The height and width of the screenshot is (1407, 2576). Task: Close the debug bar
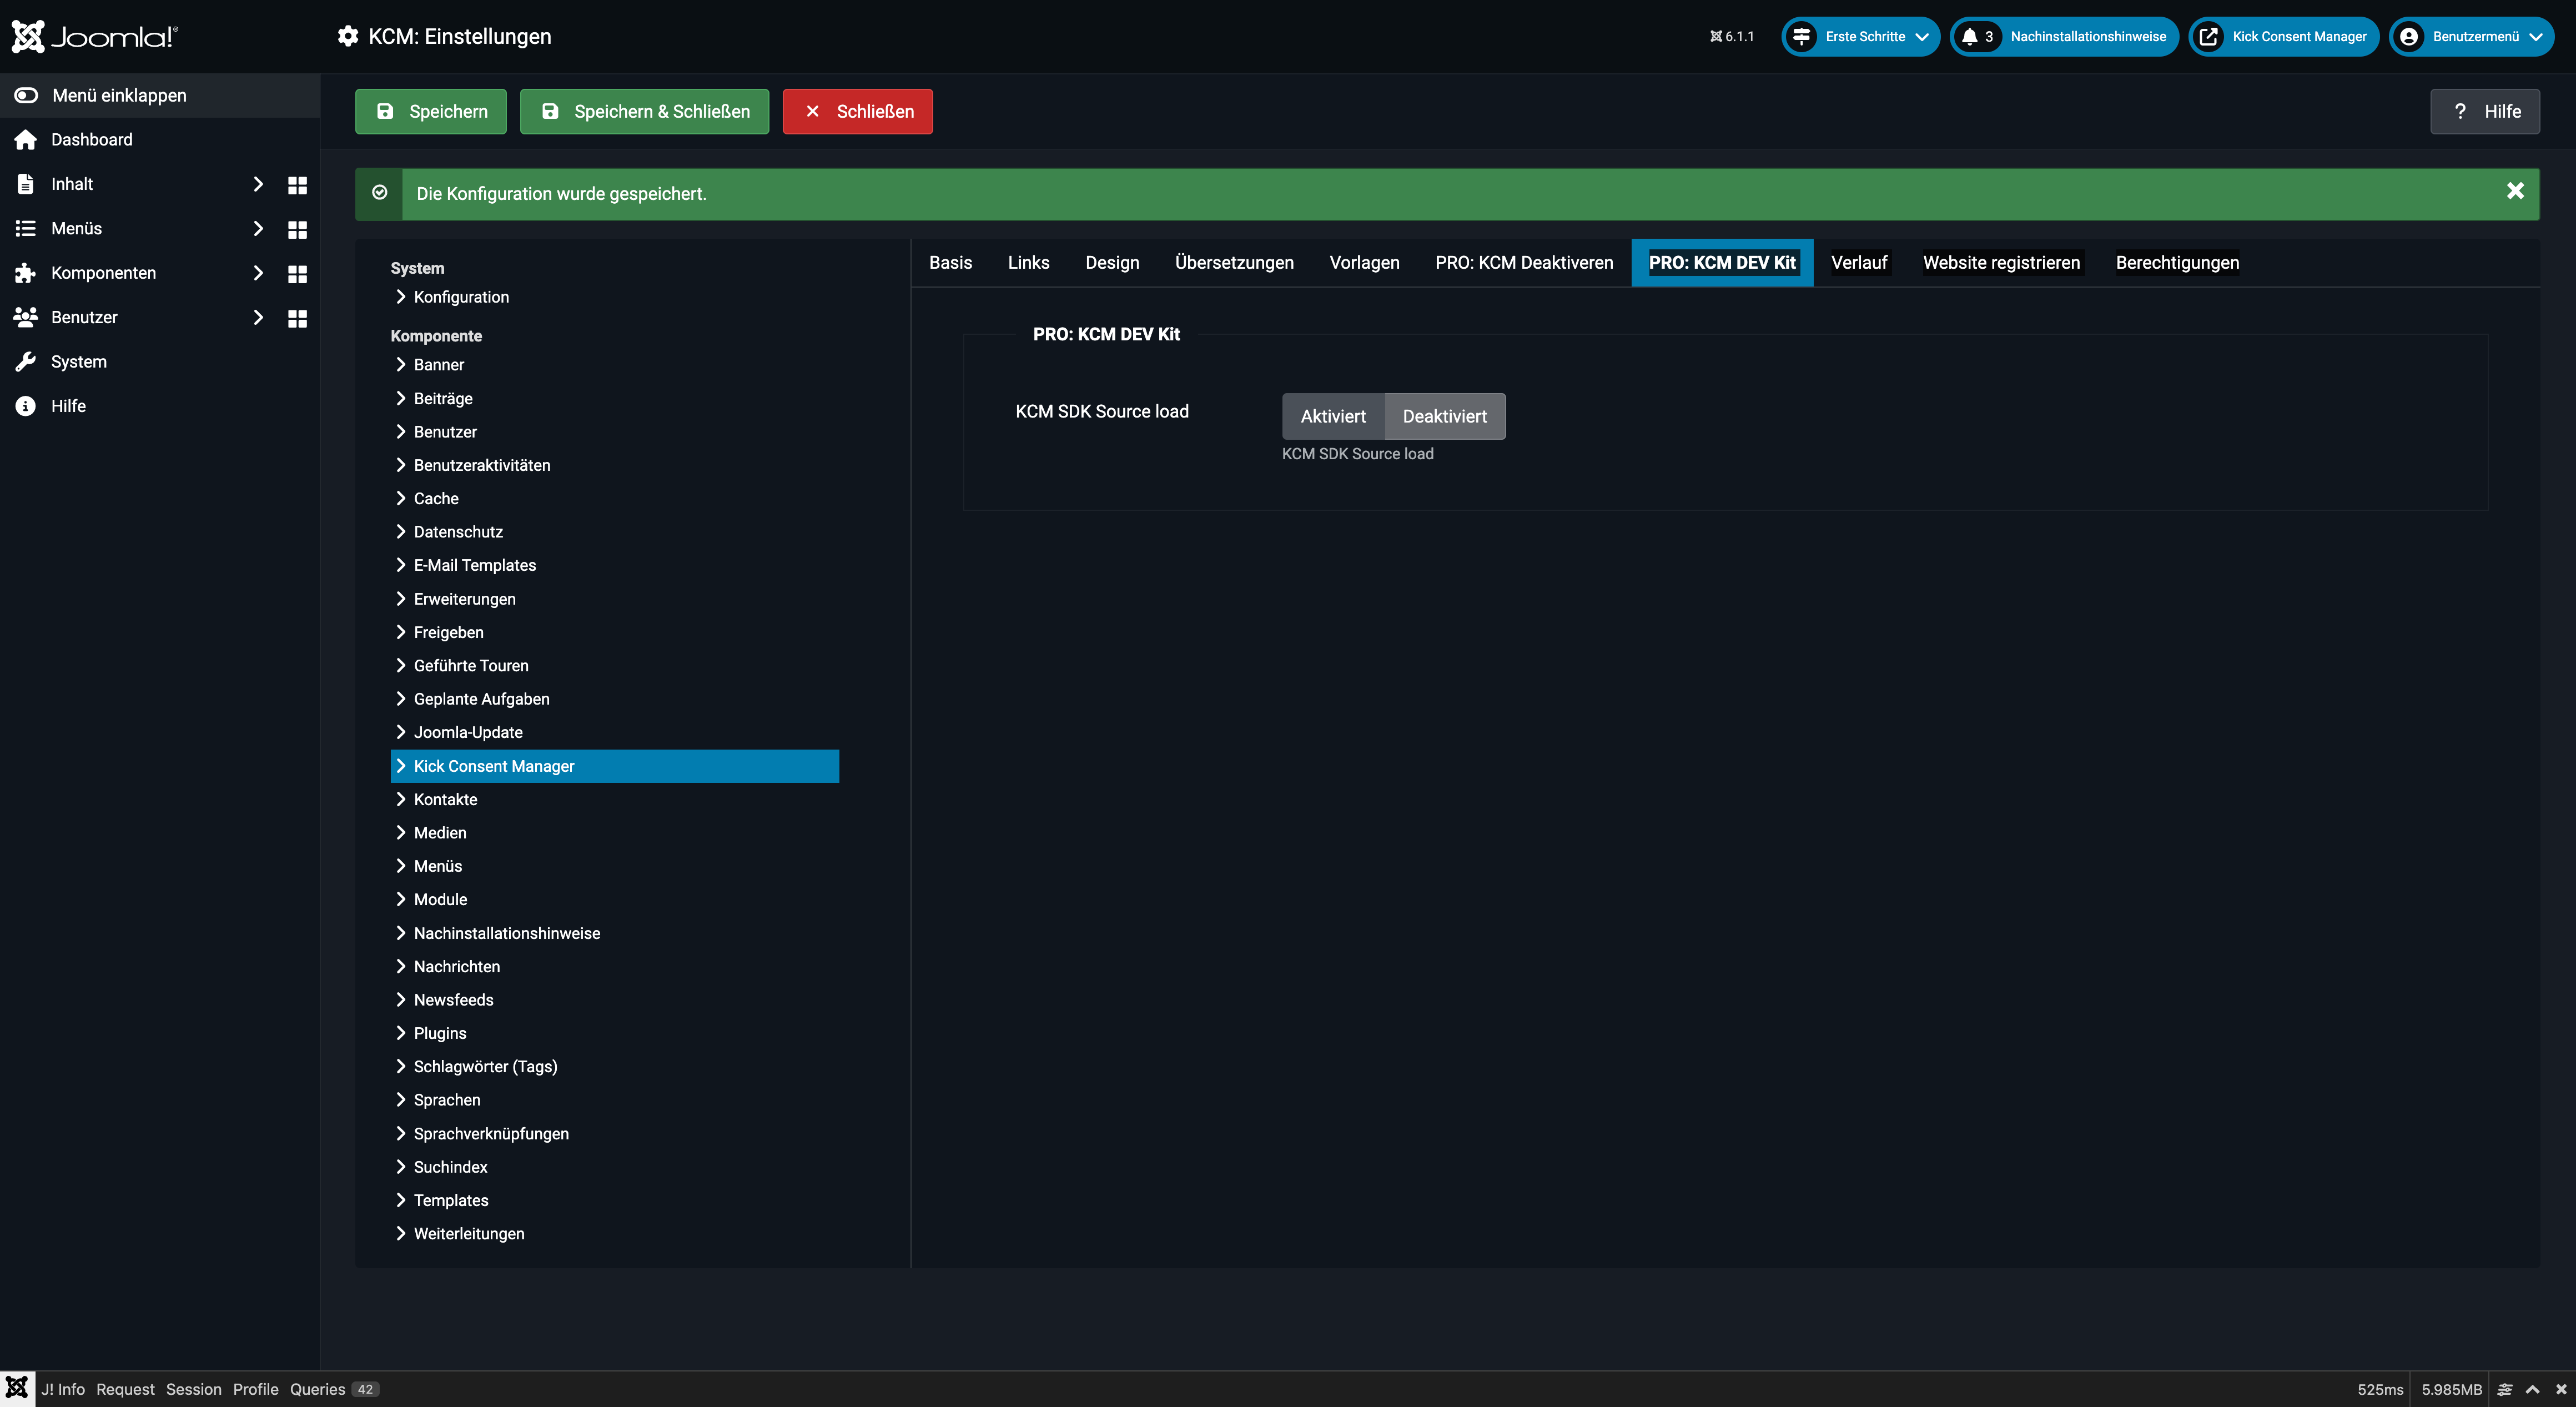pyautogui.click(x=2561, y=1389)
